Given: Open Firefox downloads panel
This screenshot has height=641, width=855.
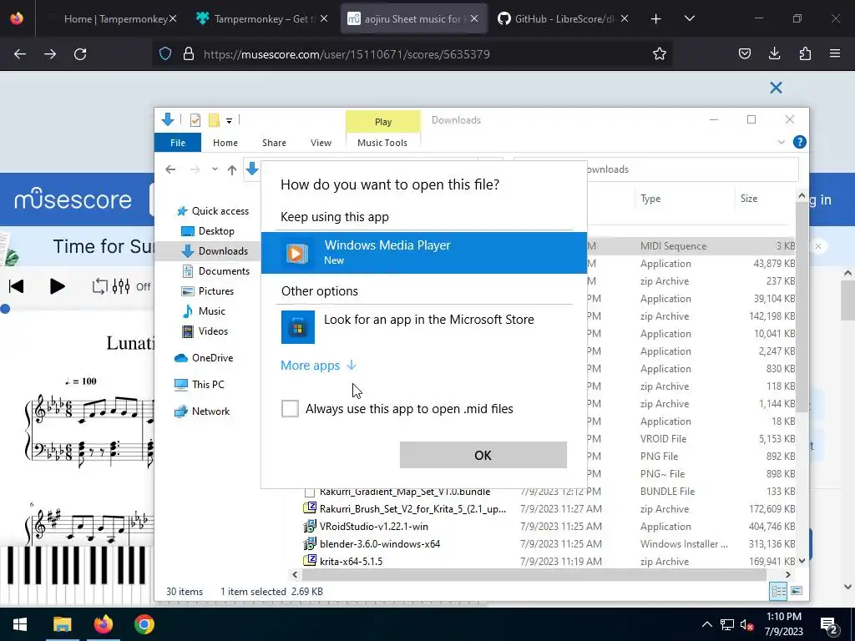Looking at the screenshot, I should (x=774, y=53).
